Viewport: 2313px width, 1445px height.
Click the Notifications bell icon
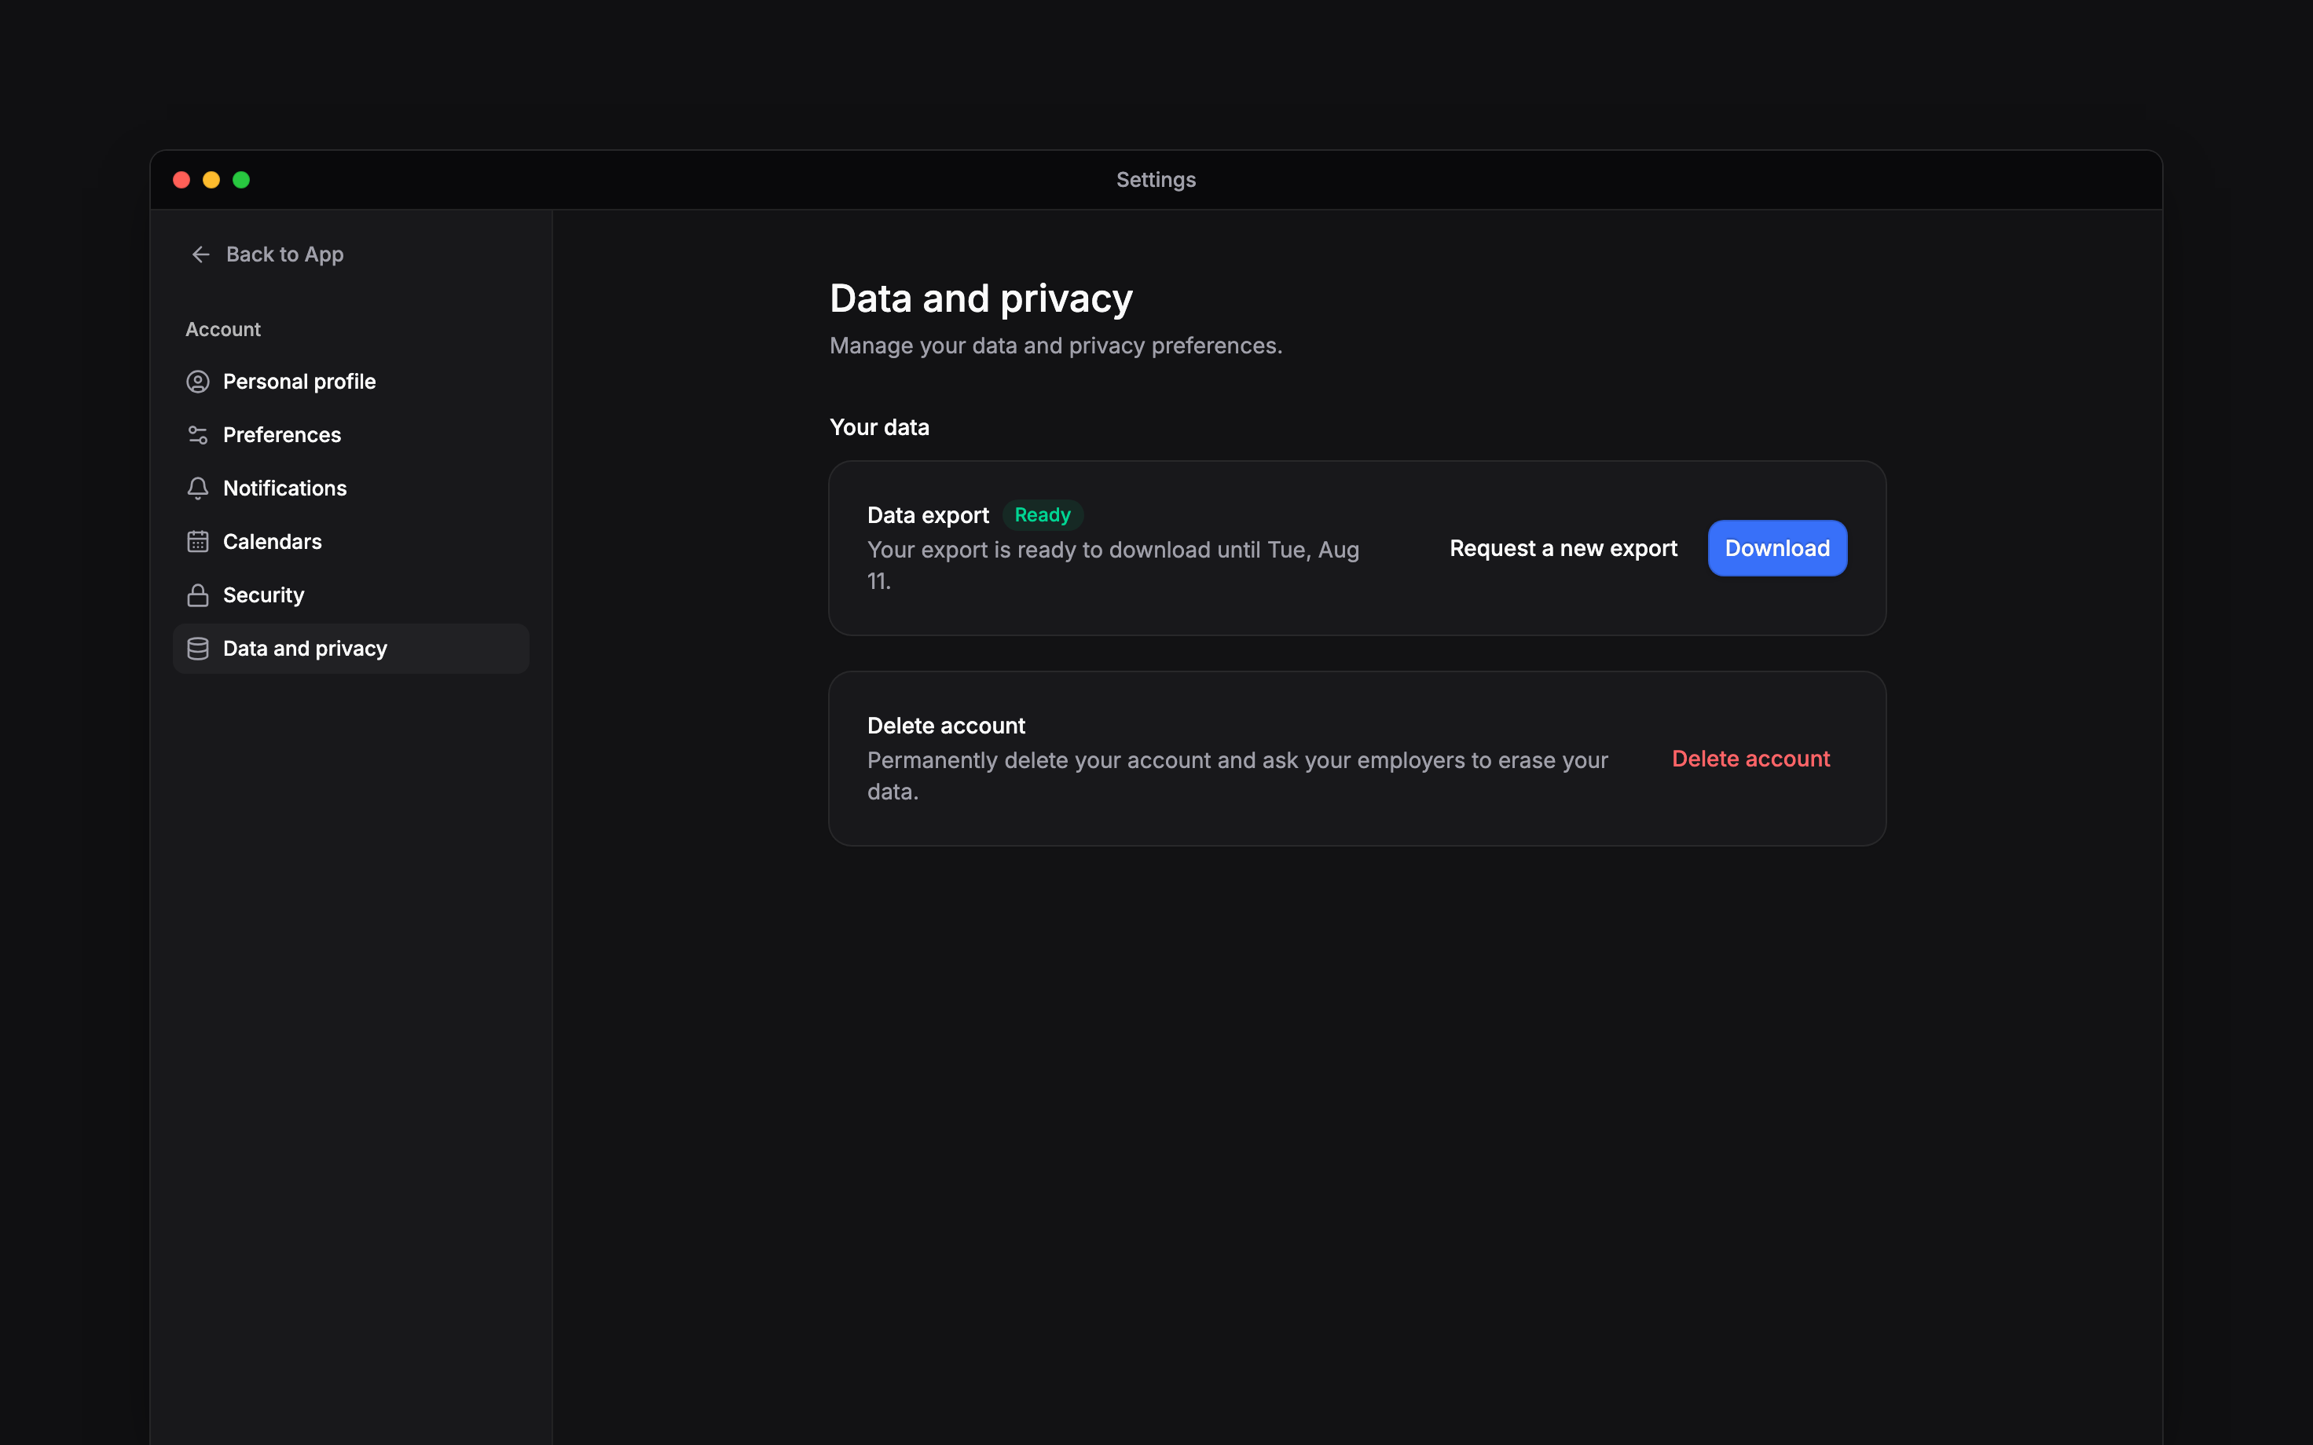pyautogui.click(x=198, y=488)
